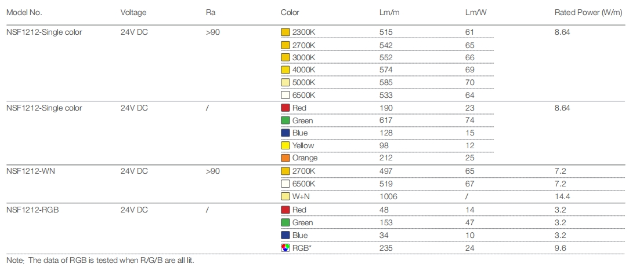This screenshot has width=629, height=271.
Task: Click the 2300K color swatch
Action: click(x=285, y=32)
